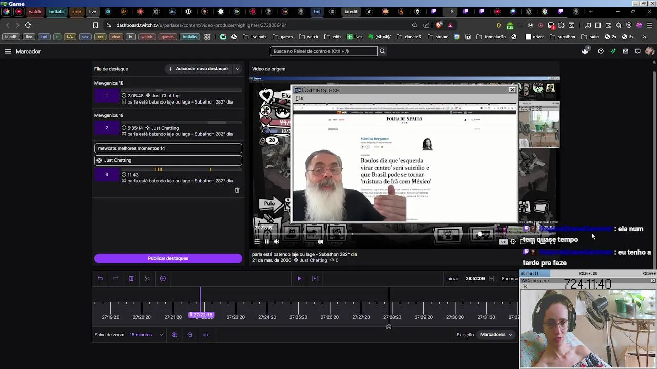Image resolution: width=657 pixels, height=369 pixels.
Task: Change the 2x playback speed in the player
Action: (x=504, y=242)
